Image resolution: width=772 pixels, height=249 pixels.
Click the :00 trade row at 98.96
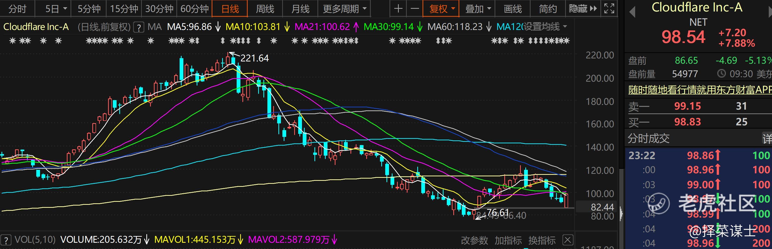coord(699,170)
